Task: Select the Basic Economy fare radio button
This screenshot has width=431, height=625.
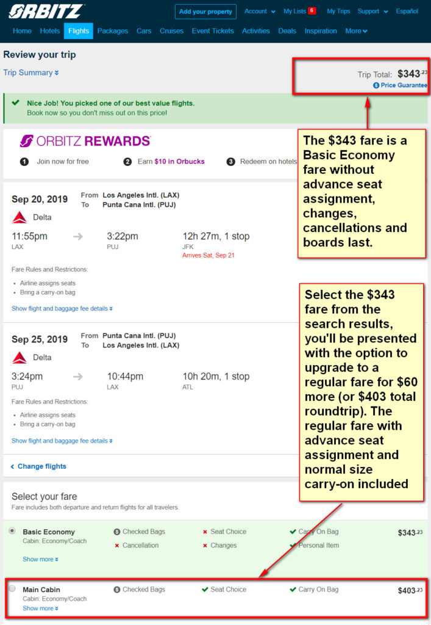Action: tap(12, 531)
